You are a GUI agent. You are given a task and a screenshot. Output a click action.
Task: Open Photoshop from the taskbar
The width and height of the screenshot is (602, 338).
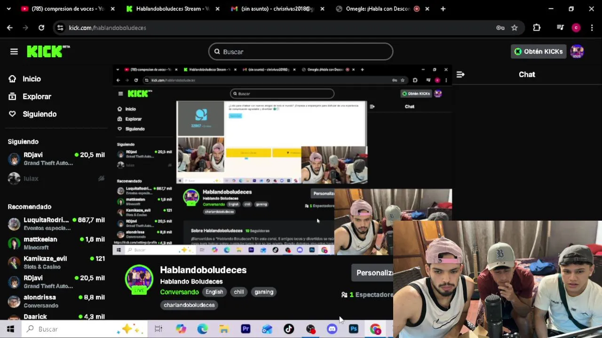click(354, 329)
